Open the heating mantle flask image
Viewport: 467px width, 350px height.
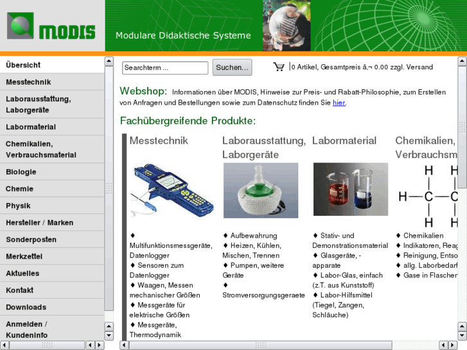(261, 190)
